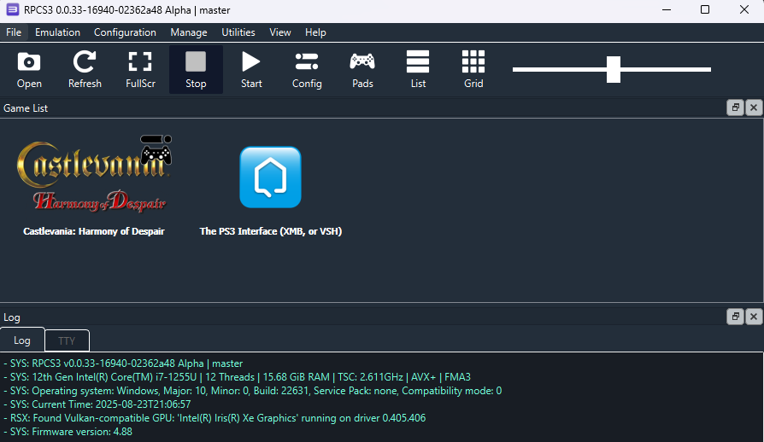This screenshot has width=764, height=442.
Task: Click 'The PS3 Interface (XMB, or VSH)' label
Action: [x=271, y=231]
